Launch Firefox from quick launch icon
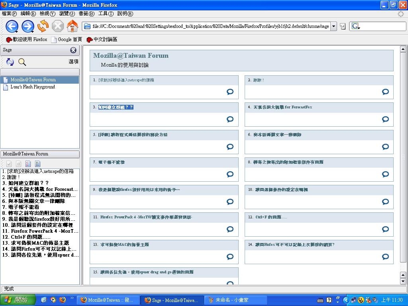The height and width of the screenshot is (306, 408). 63,300
